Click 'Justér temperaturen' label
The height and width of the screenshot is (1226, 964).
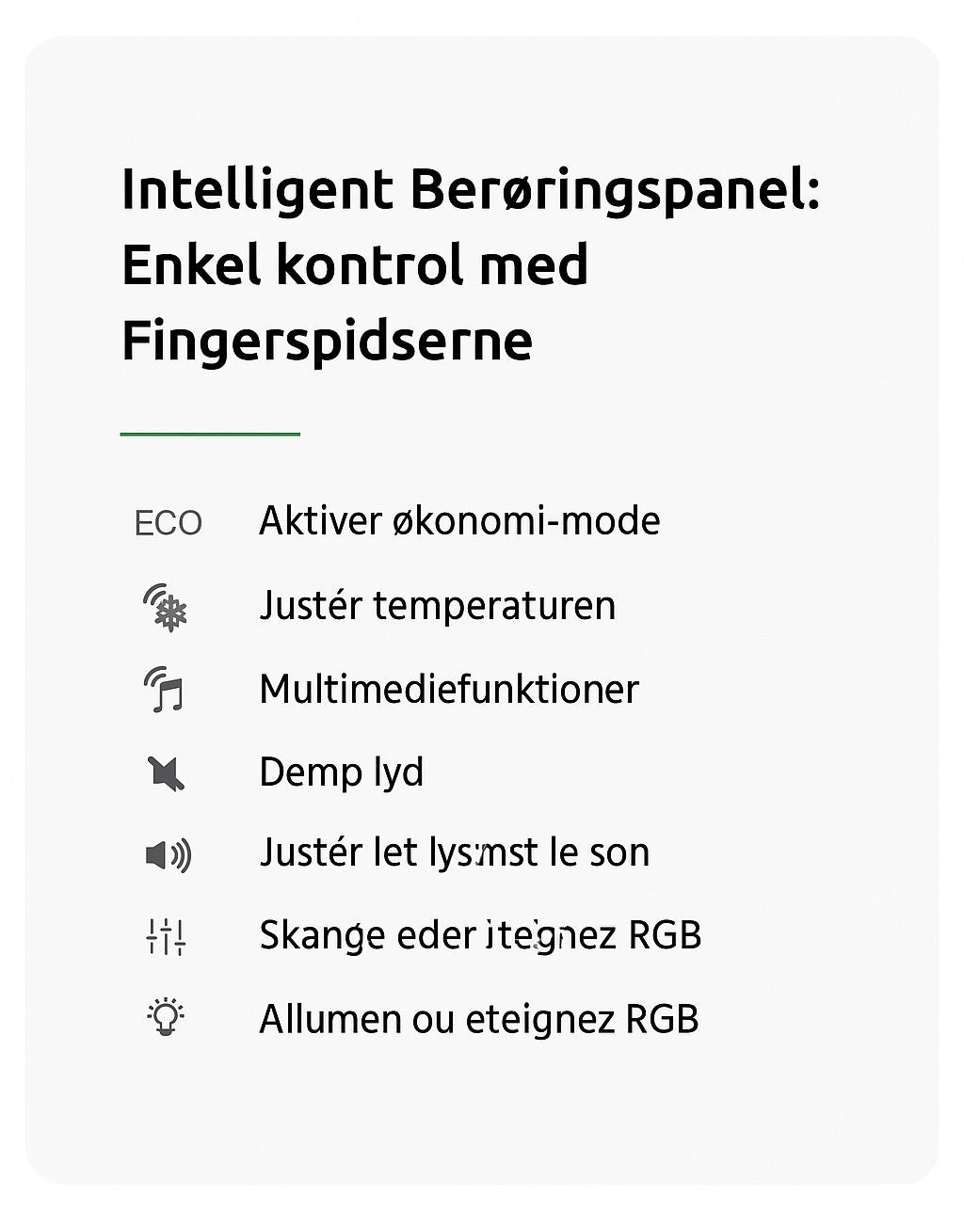437,604
